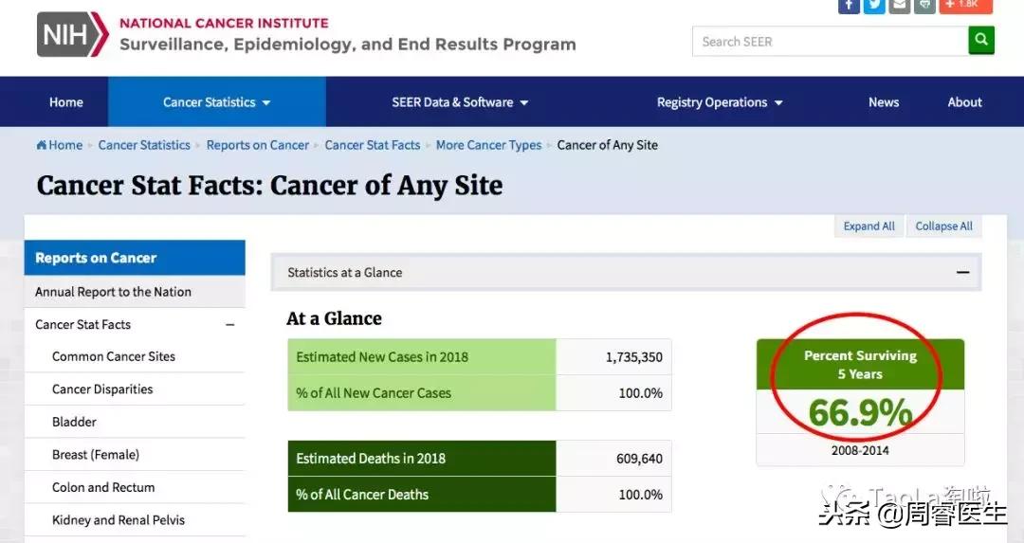The width and height of the screenshot is (1024, 543).
Task: Collapse the Cancer Stat Facts sidebar group
Action: [x=229, y=325]
